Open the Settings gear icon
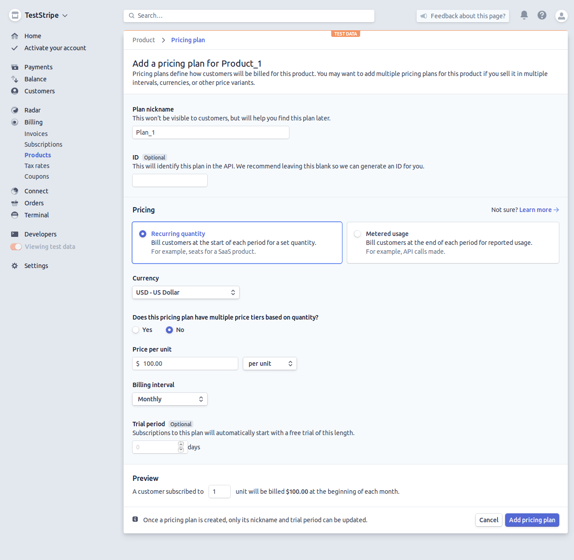Viewport: 574px width, 560px height. coord(15,265)
